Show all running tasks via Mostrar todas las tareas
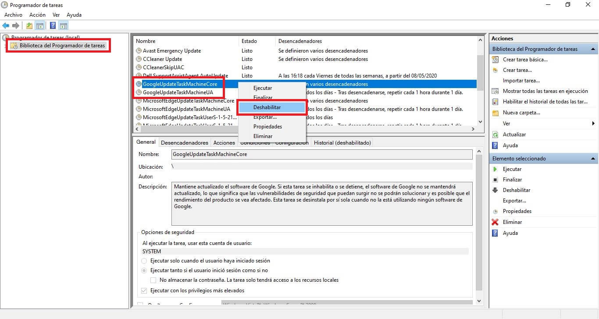The width and height of the screenshot is (599, 319). pyautogui.click(x=546, y=91)
